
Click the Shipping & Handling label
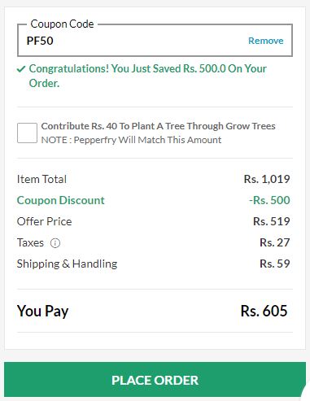pos(68,264)
